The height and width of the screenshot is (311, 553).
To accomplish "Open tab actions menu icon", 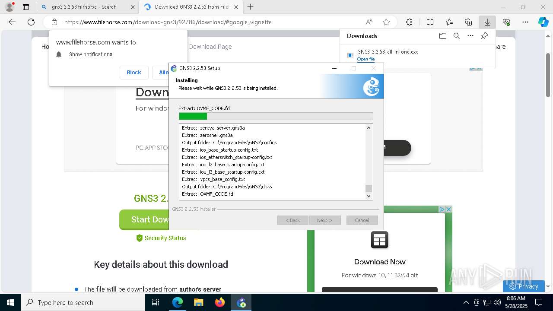I will pos(26,7).
